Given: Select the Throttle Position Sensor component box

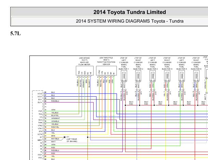Looking at the screenshot, I should tap(106, 71).
